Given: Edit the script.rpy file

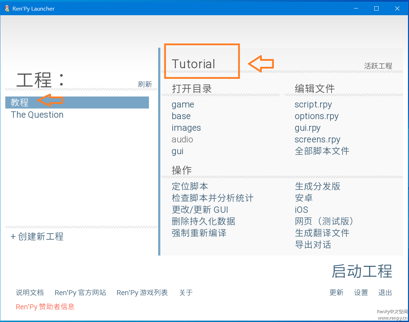Looking at the screenshot, I should point(313,105).
